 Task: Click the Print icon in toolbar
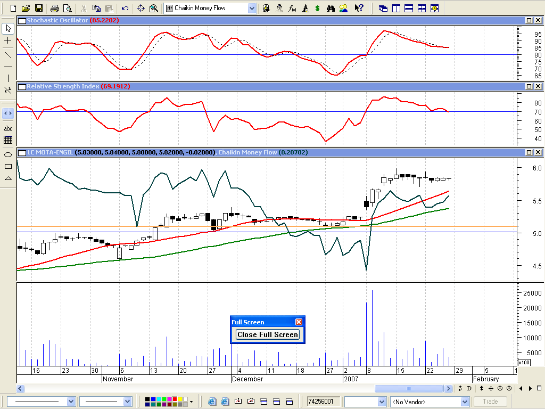(x=54, y=9)
